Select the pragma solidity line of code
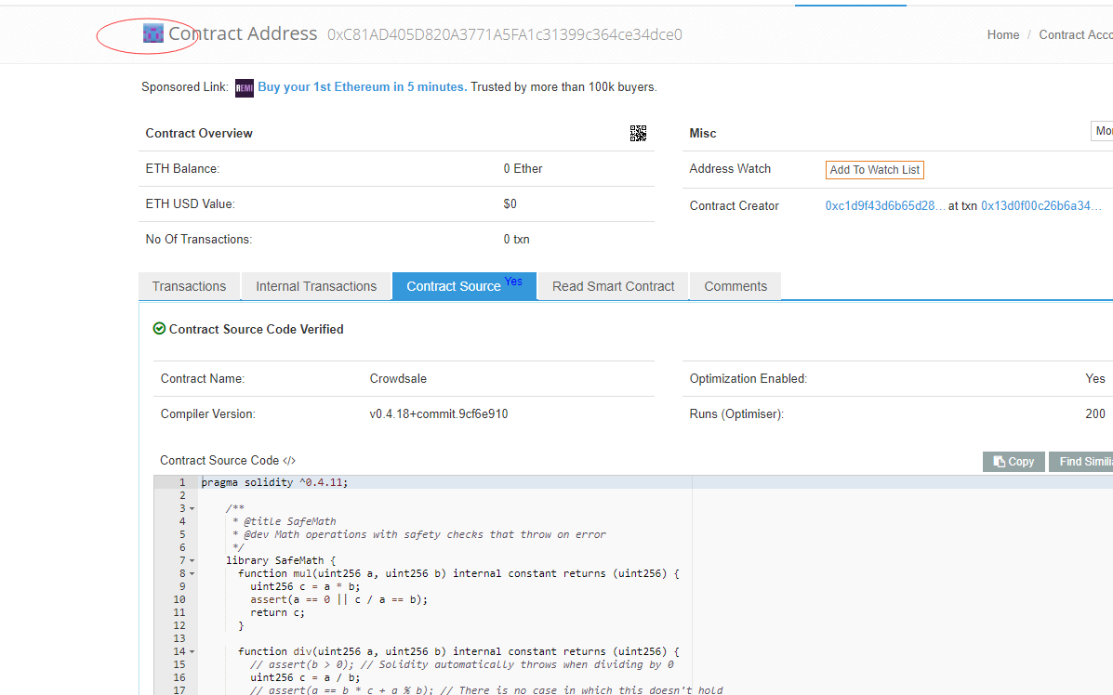This screenshot has width=1113, height=695. pyautogui.click(x=268, y=481)
